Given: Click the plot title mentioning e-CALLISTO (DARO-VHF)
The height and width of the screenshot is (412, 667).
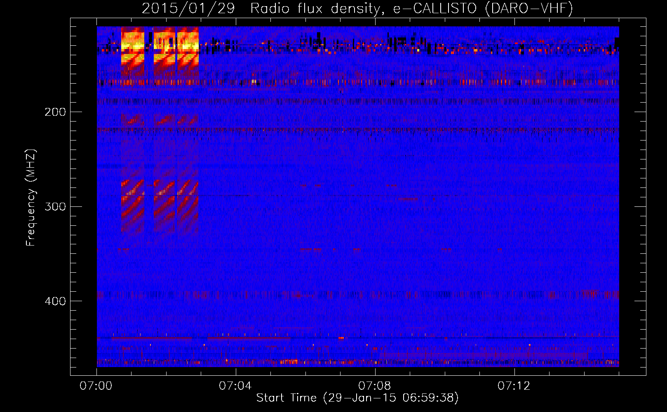Looking at the screenshot, I should [x=357, y=9].
